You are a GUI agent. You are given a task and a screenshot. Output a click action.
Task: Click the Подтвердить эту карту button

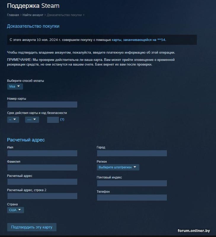click(32, 227)
